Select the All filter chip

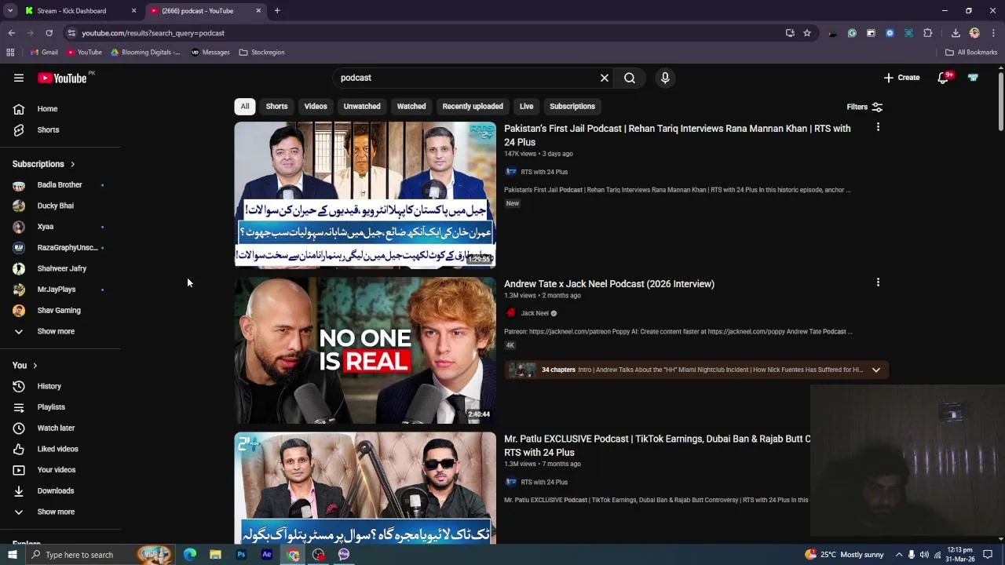pos(245,106)
